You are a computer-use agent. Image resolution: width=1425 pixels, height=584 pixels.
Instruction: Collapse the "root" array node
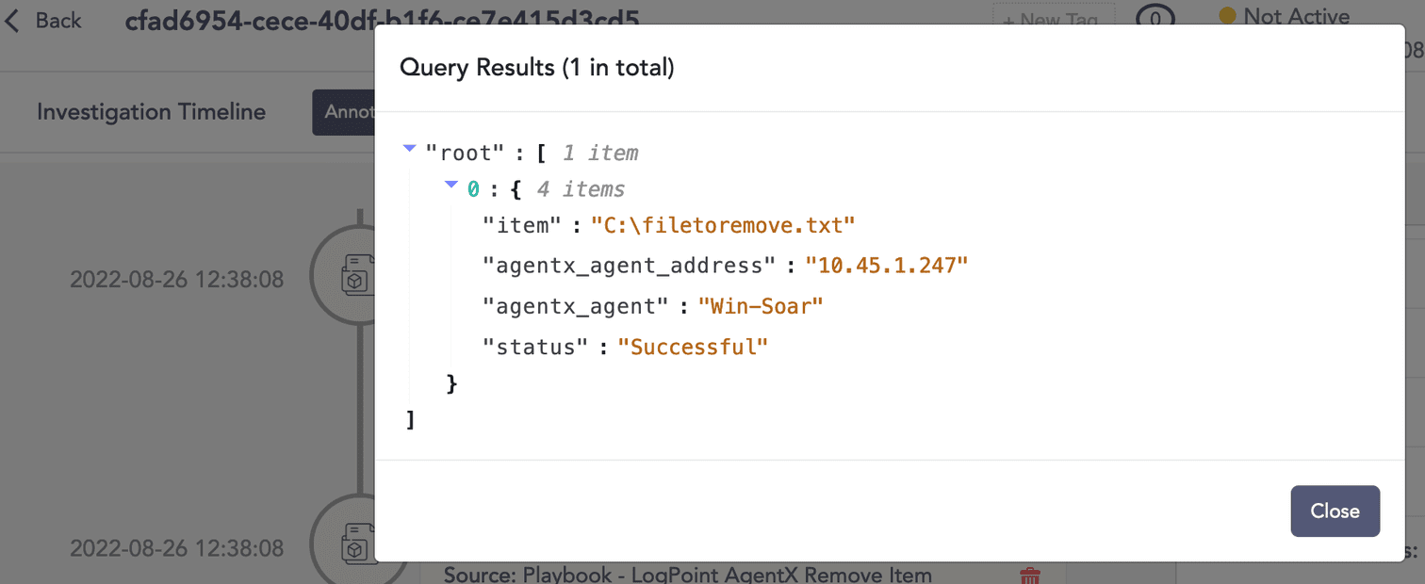click(x=409, y=149)
